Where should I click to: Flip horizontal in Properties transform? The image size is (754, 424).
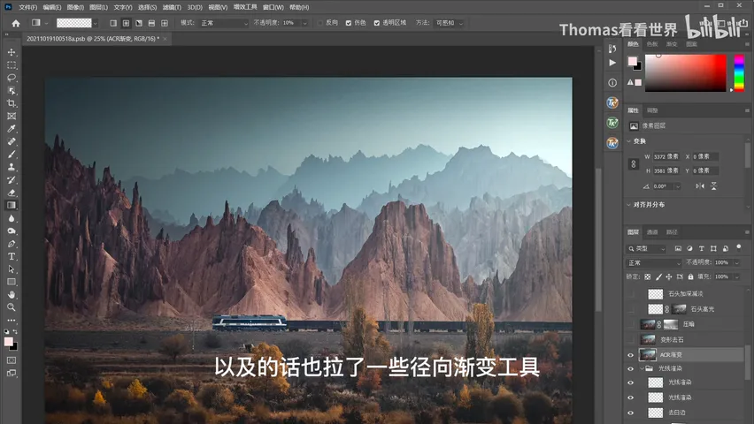(700, 186)
